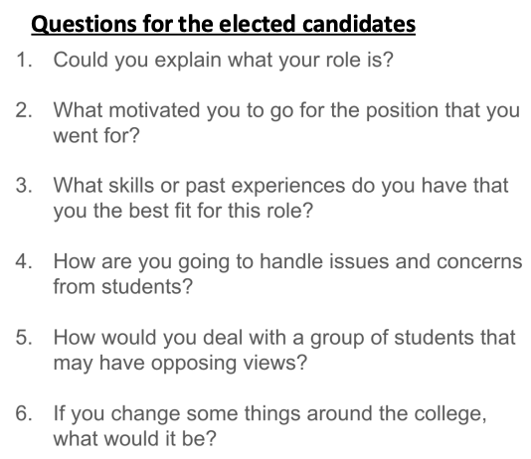Click the list number '4.'
The width and height of the screenshot is (531, 459).
[24, 262]
